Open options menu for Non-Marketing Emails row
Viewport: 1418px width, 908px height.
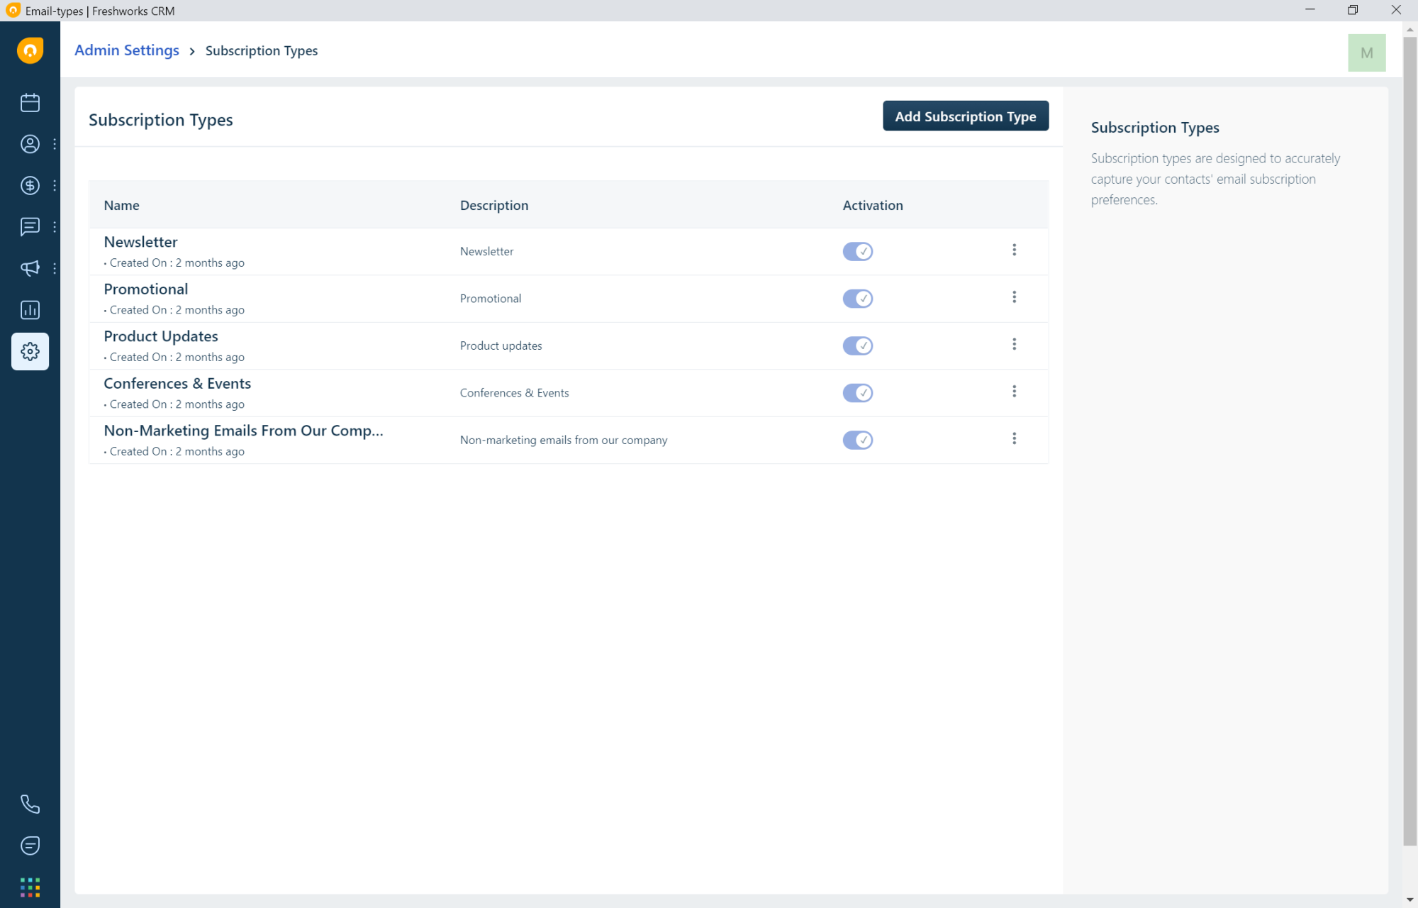(1015, 438)
